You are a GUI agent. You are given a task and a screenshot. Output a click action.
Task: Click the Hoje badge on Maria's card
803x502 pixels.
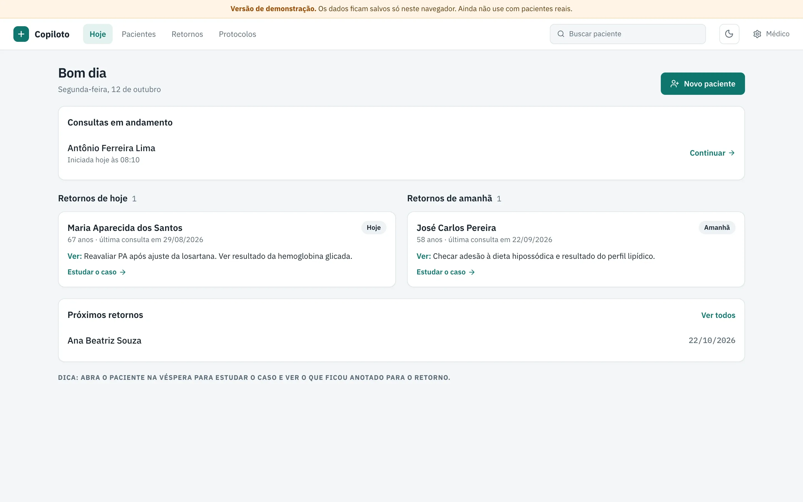(x=374, y=228)
